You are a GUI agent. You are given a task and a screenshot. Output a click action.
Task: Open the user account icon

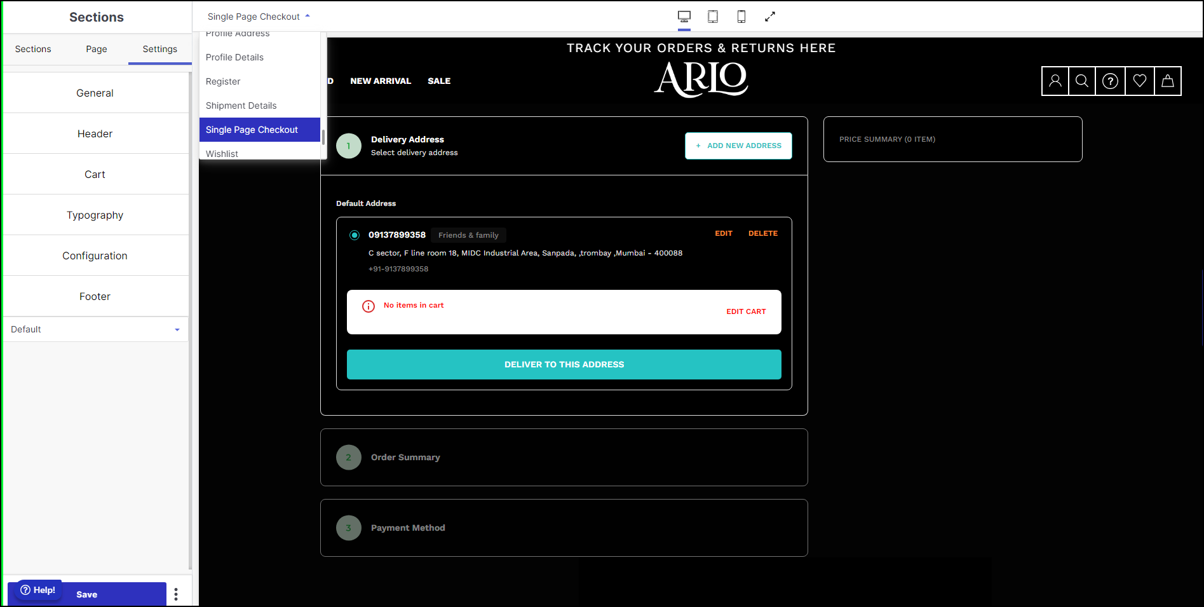point(1055,81)
